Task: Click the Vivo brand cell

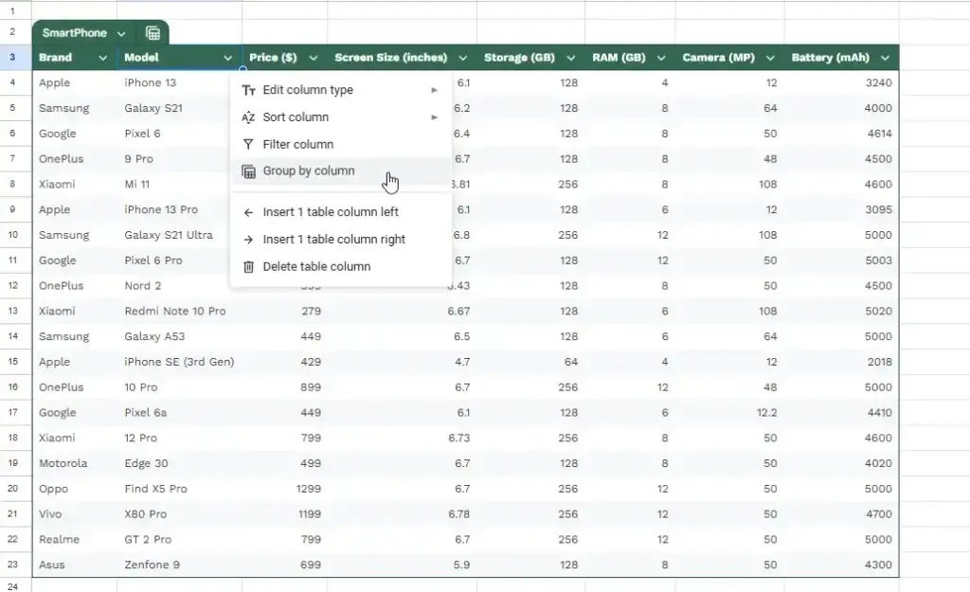Action: [75, 514]
